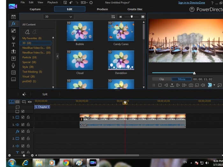
Task: Open the 3D category dropdown
Action: 58,17
